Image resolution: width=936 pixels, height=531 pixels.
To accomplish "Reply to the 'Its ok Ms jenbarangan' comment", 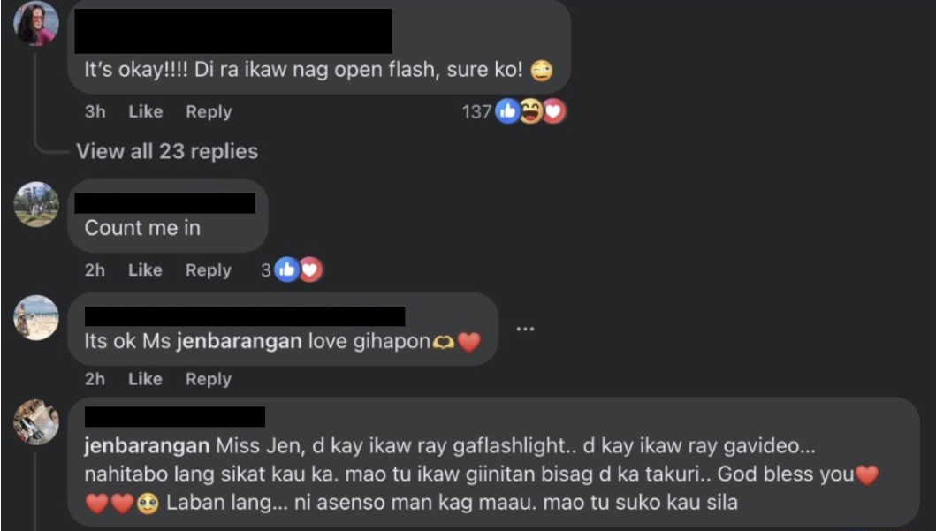I will 209,379.
